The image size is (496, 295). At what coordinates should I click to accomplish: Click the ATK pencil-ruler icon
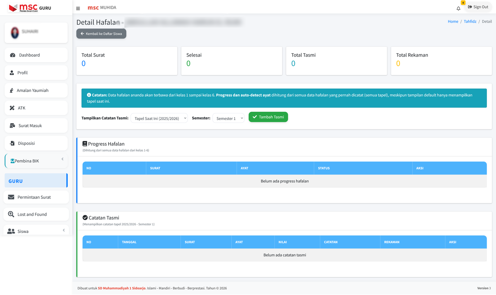click(12, 108)
